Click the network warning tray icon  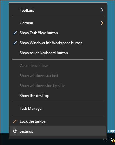(112, 140)
